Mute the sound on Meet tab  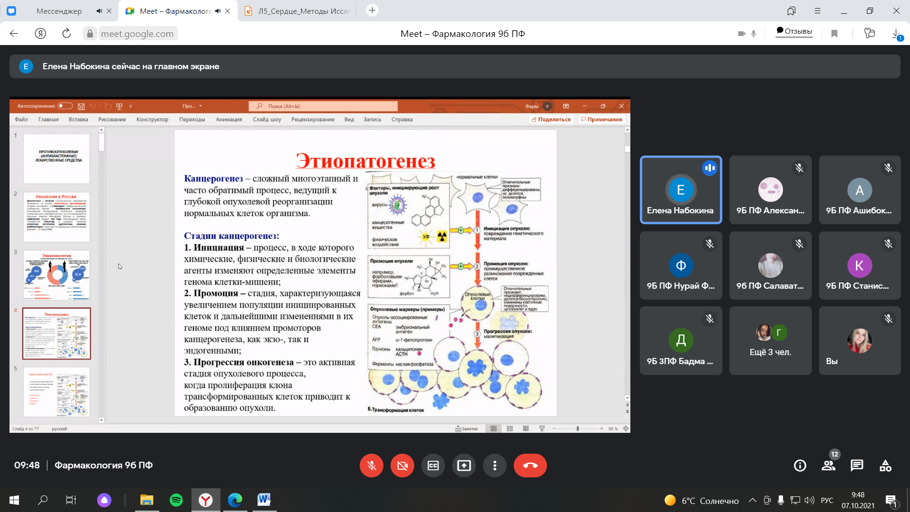point(218,11)
